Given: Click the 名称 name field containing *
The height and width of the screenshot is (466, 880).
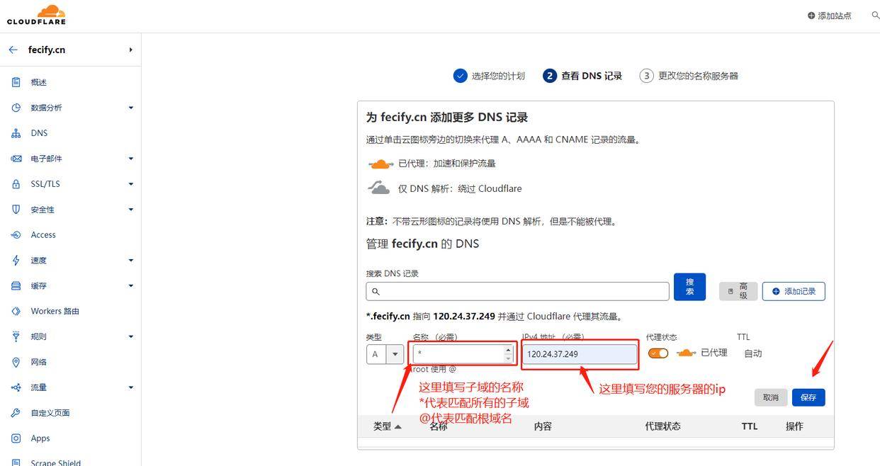Looking at the screenshot, I should coord(463,354).
